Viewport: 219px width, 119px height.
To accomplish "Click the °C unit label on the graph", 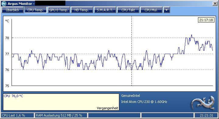I will pyautogui.click(x=7, y=21).
